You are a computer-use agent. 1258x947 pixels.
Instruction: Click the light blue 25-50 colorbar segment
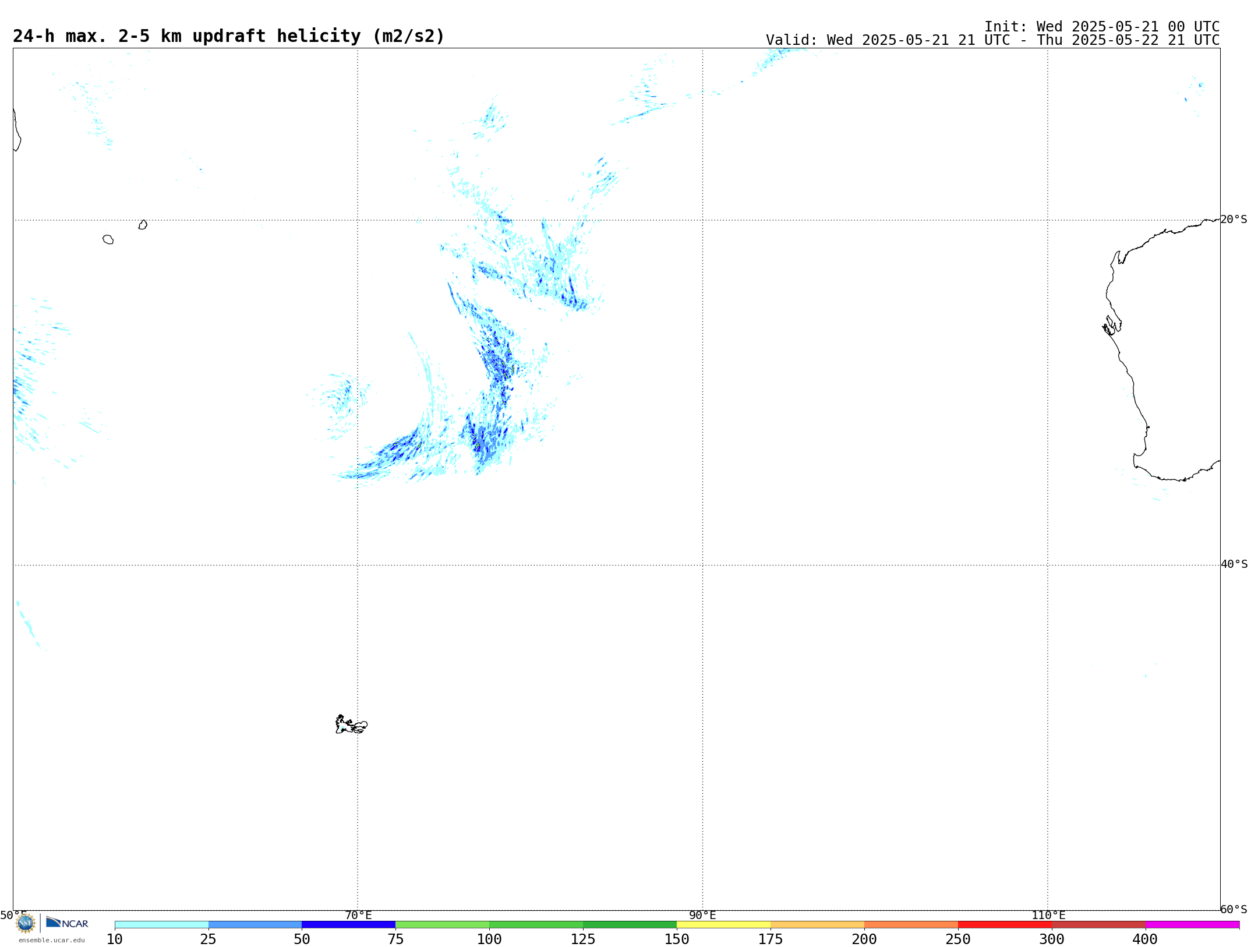(x=255, y=925)
